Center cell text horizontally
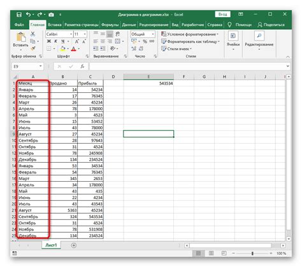Viewport: 302px width, 267px height. point(103,41)
